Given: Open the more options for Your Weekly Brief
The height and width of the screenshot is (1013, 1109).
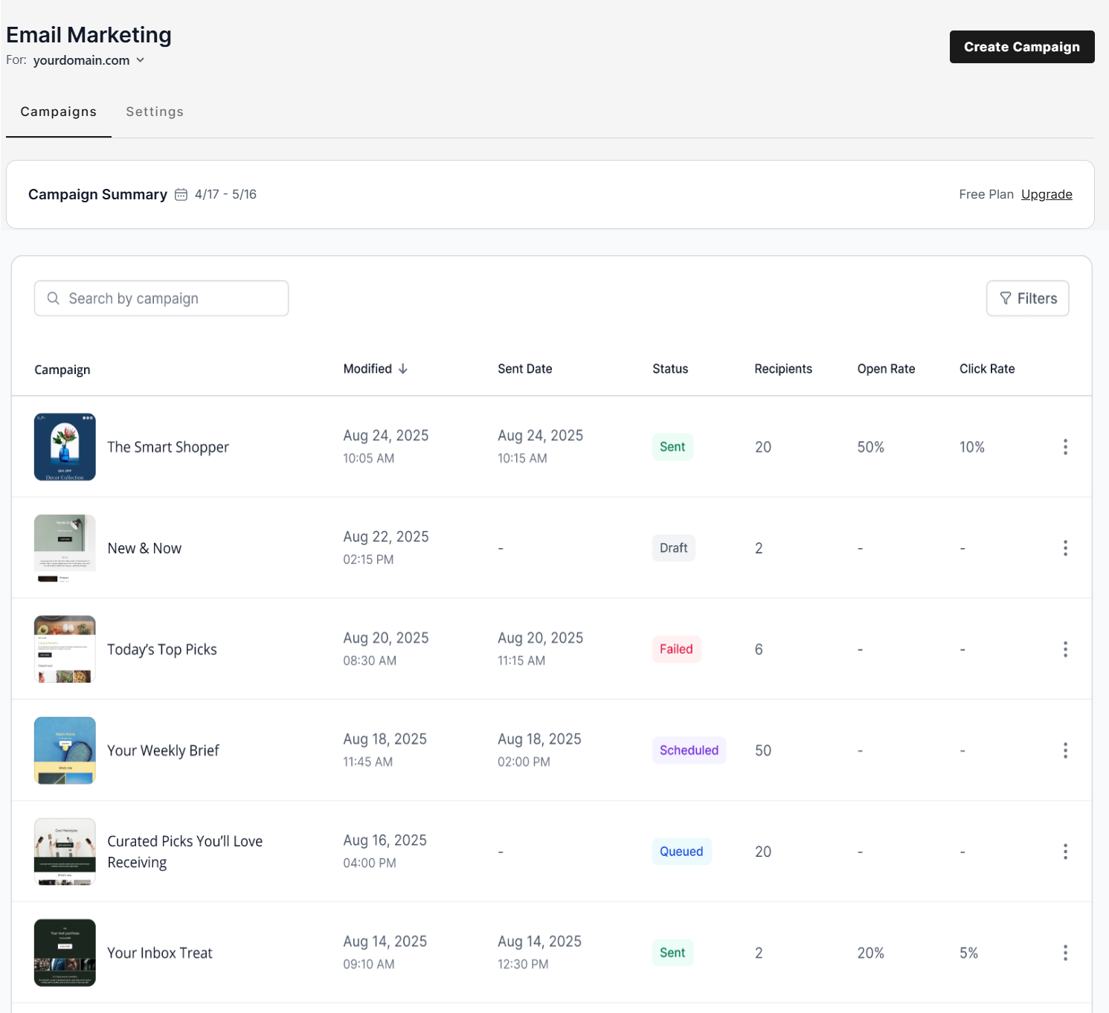Looking at the screenshot, I should (1065, 750).
